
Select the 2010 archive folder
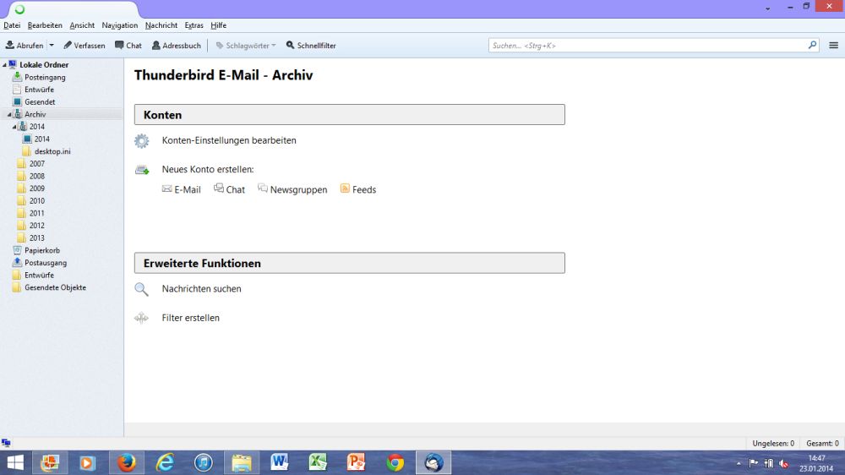(x=36, y=201)
